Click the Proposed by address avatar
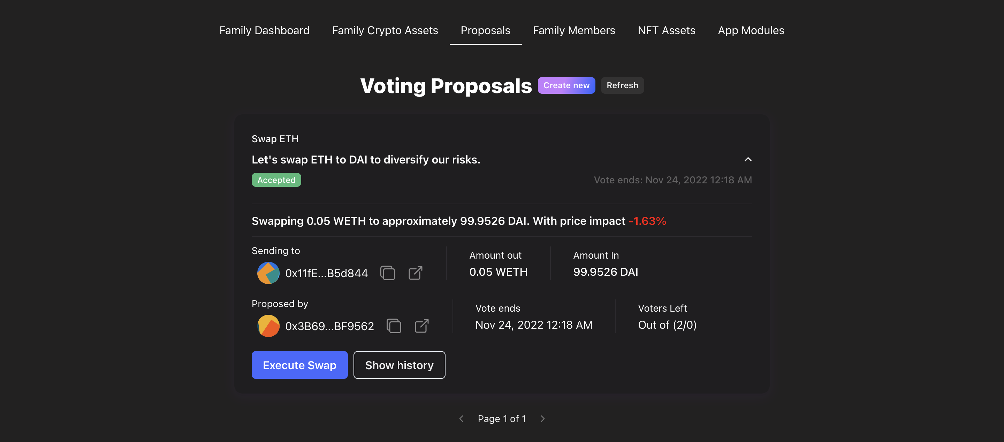The width and height of the screenshot is (1004, 442). point(268,326)
